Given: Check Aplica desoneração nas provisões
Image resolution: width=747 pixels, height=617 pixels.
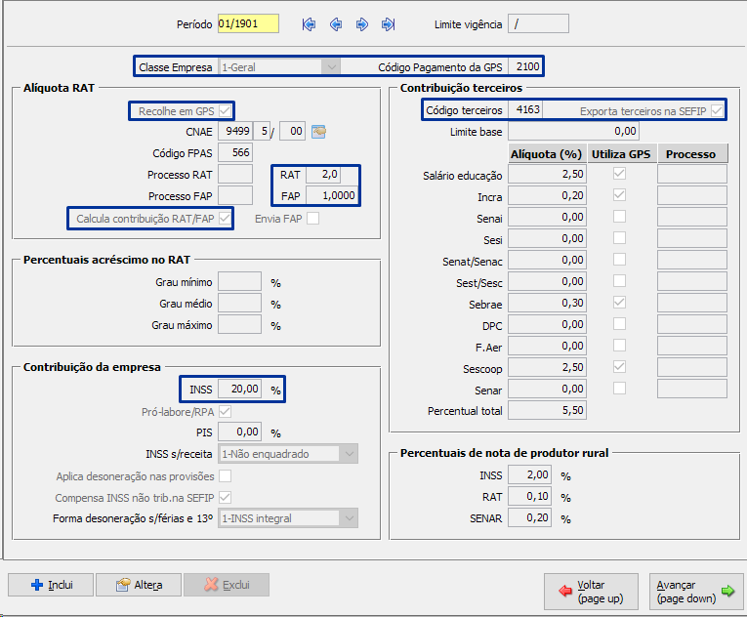Looking at the screenshot, I should [226, 476].
